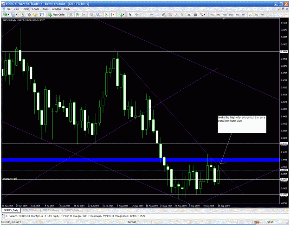290x225 pixels.
Task: Zoom in on the chart
Action: click(x=91, y=14)
